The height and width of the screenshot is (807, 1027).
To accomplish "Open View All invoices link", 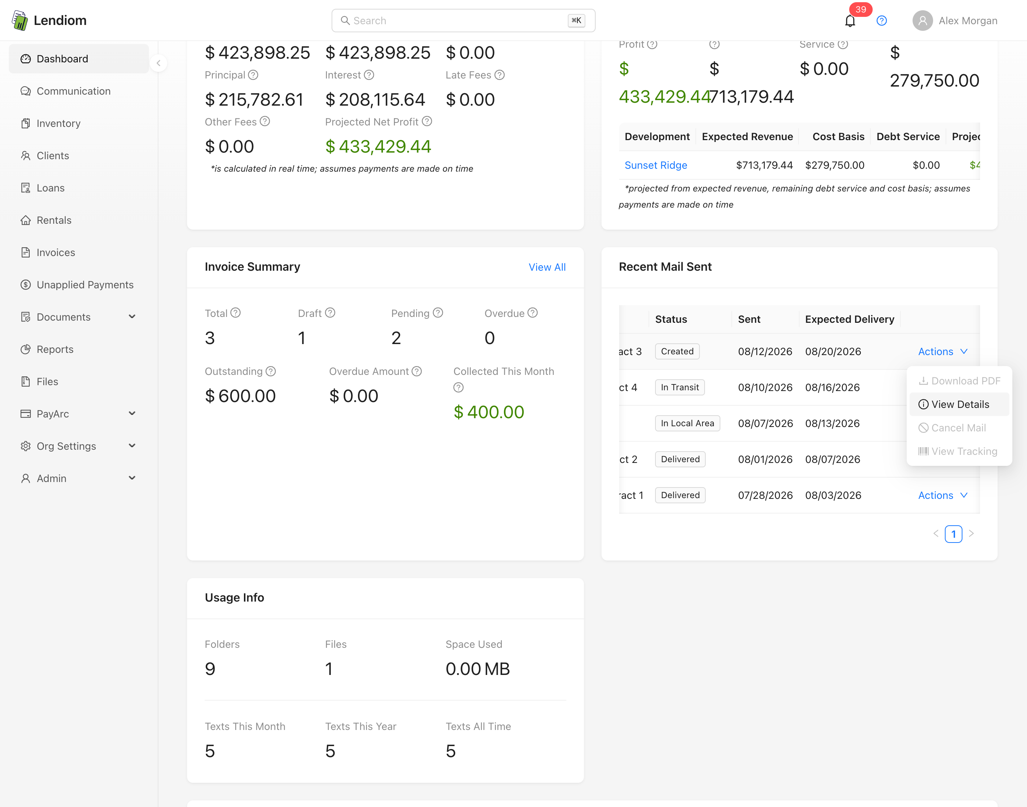I will pyautogui.click(x=547, y=267).
